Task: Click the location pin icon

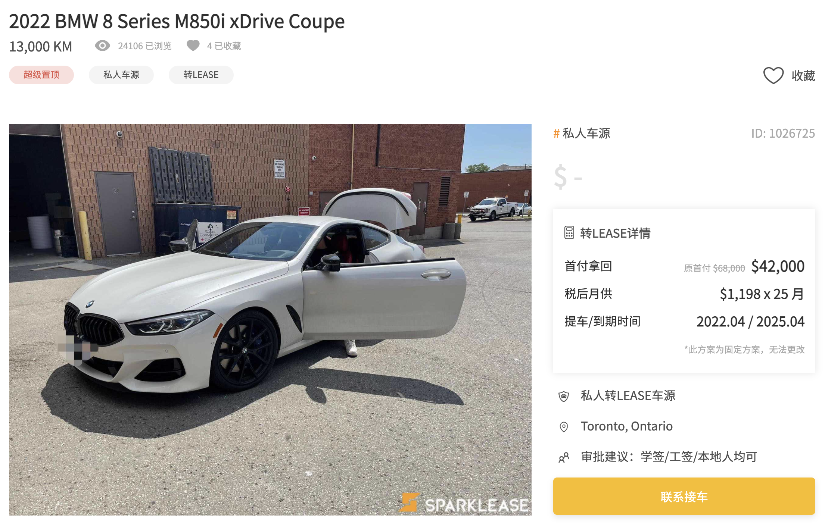Action: 564,426
